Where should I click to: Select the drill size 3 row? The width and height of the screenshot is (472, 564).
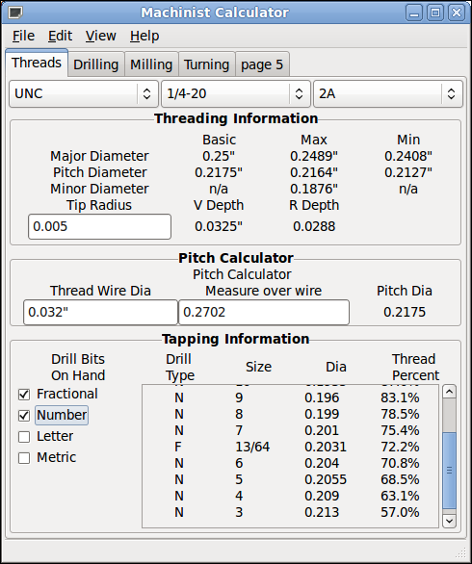pyautogui.click(x=290, y=512)
